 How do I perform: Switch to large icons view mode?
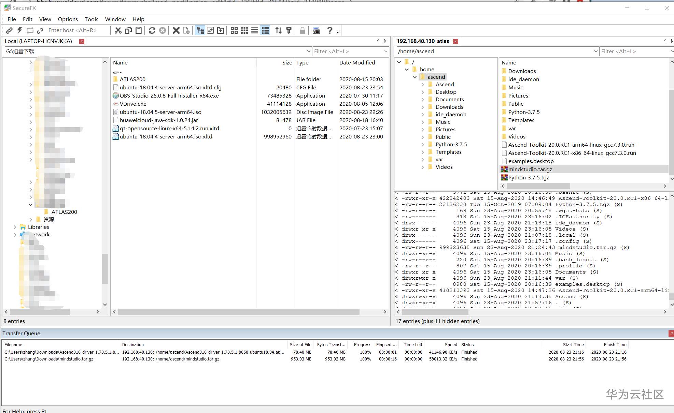pos(234,30)
